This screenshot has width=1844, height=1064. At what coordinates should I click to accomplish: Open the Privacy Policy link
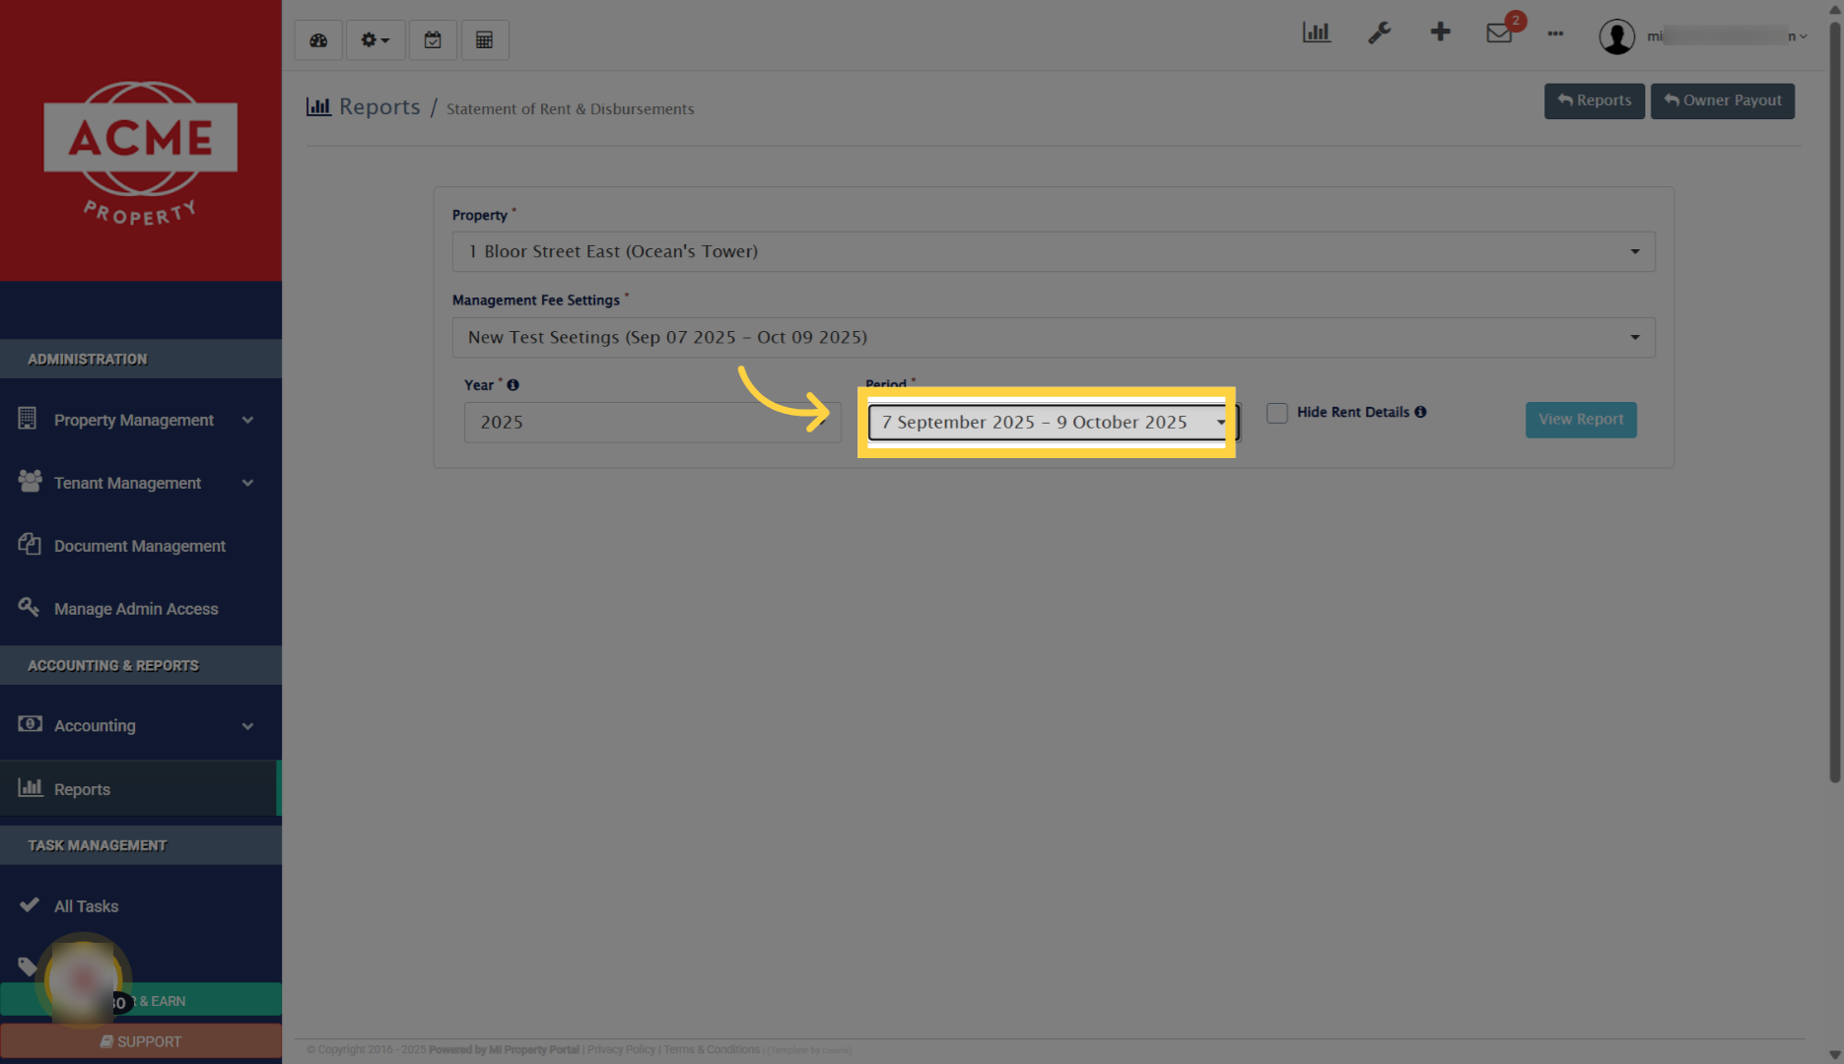(620, 1049)
